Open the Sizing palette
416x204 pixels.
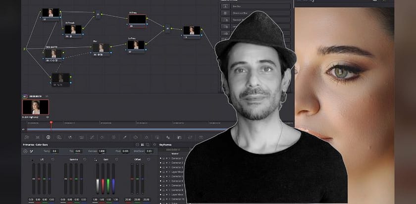pyautogui.click(x=190, y=137)
